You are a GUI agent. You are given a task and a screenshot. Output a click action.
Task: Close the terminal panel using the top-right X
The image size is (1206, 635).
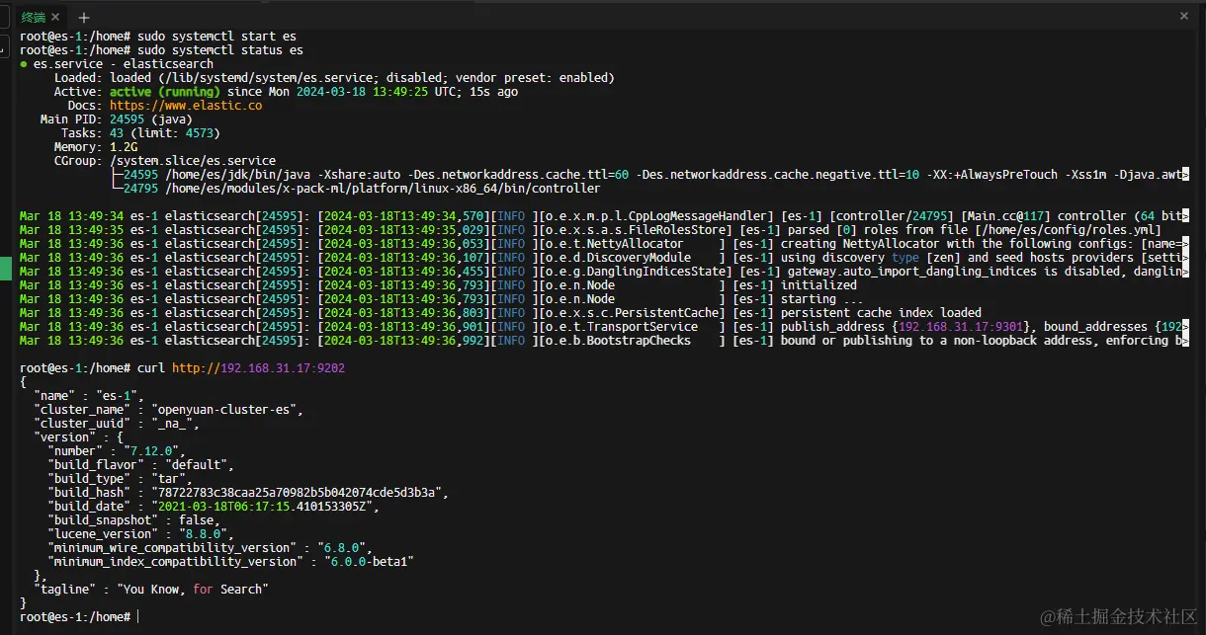coord(1184,16)
